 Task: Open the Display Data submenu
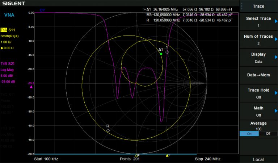tap(258, 58)
